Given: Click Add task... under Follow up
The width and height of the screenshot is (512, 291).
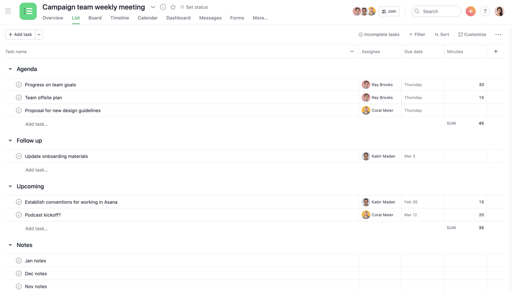Looking at the screenshot, I should coord(37,170).
